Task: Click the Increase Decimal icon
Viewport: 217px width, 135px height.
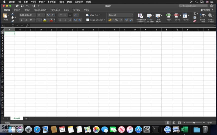Action: [126, 20]
